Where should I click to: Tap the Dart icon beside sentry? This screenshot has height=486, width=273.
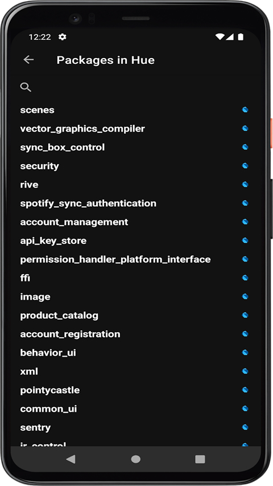coord(245,427)
